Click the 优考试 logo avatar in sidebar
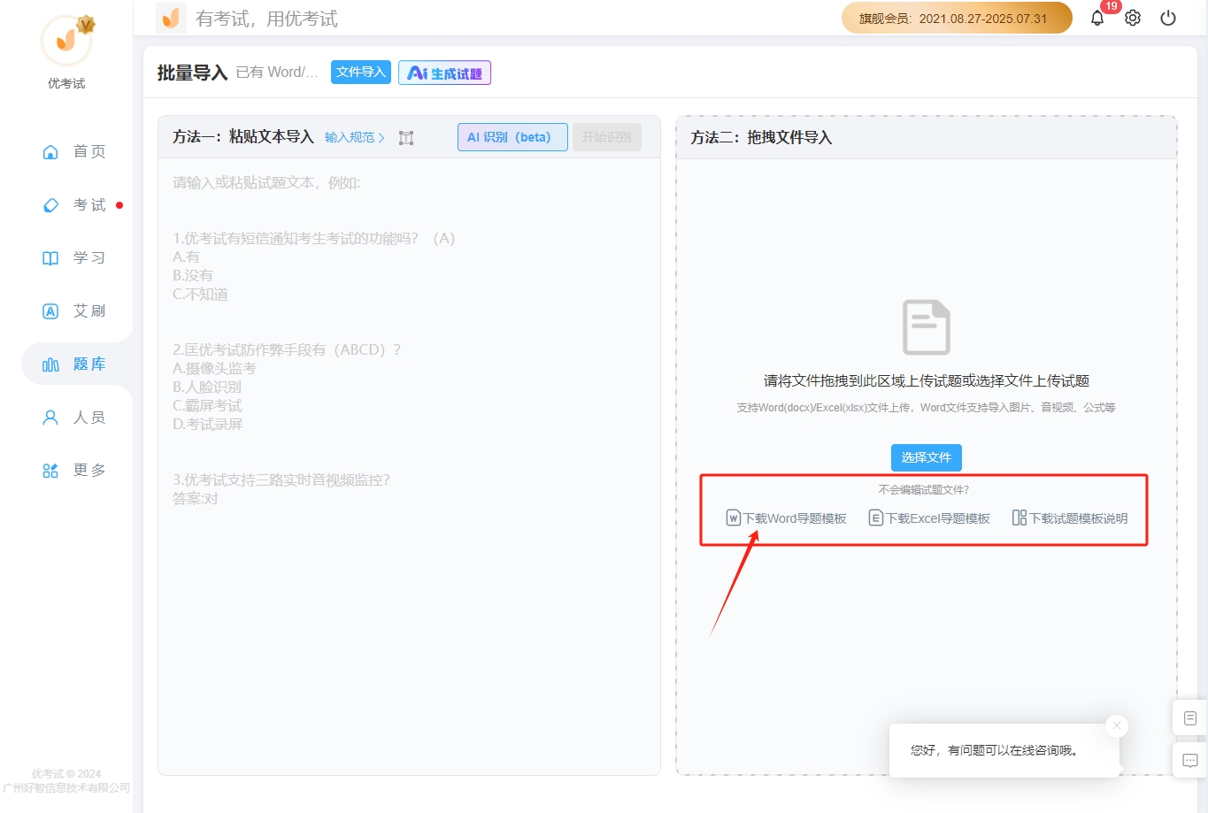Viewport: 1208px width, 813px height. (66, 40)
